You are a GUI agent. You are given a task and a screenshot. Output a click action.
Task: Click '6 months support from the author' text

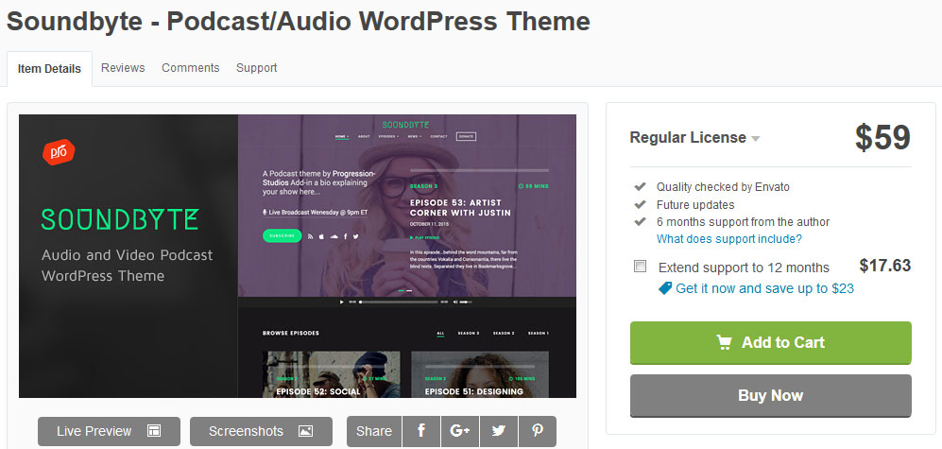743,222
